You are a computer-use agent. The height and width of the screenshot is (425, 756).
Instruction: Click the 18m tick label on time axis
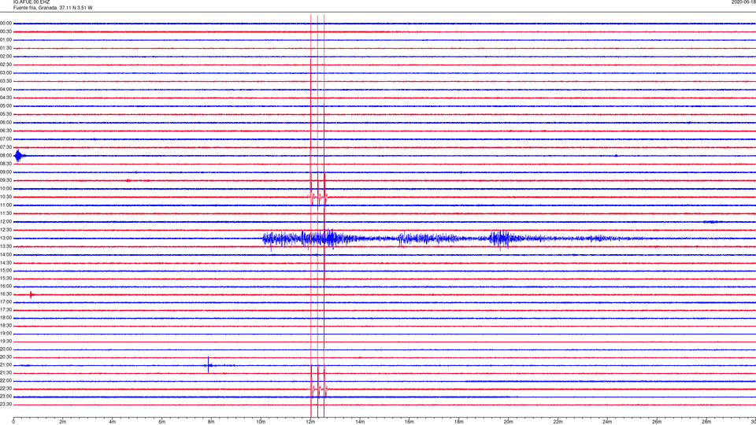[x=459, y=422]
